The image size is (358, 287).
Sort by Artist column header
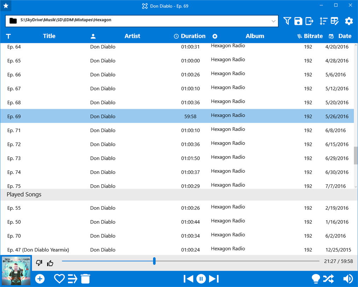(132, 36)
